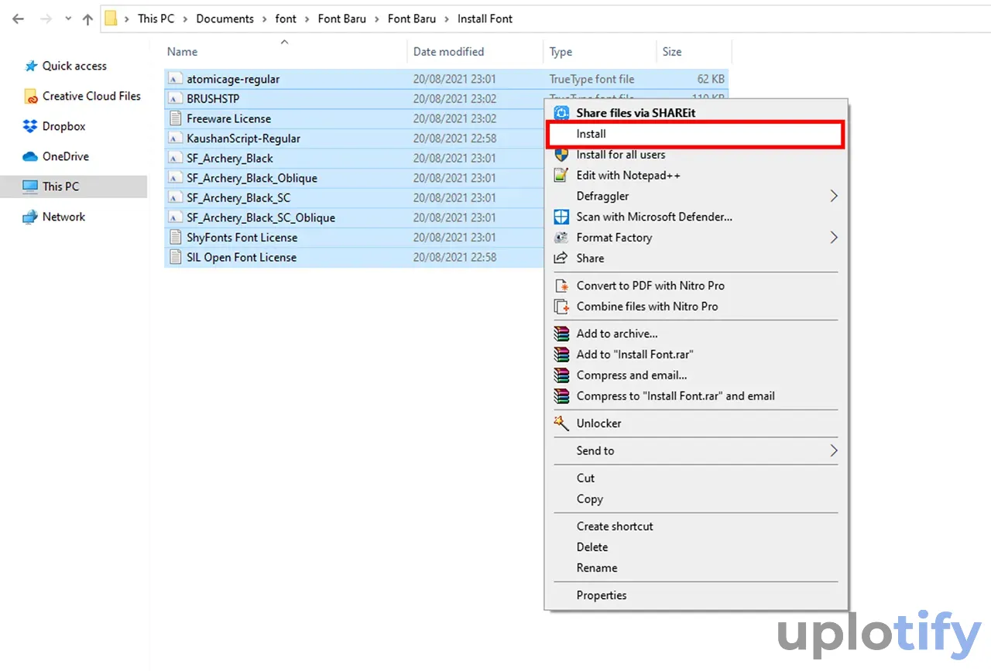
Task: Click the Nitro Pro Combine files icon
Action: point(562,306)
